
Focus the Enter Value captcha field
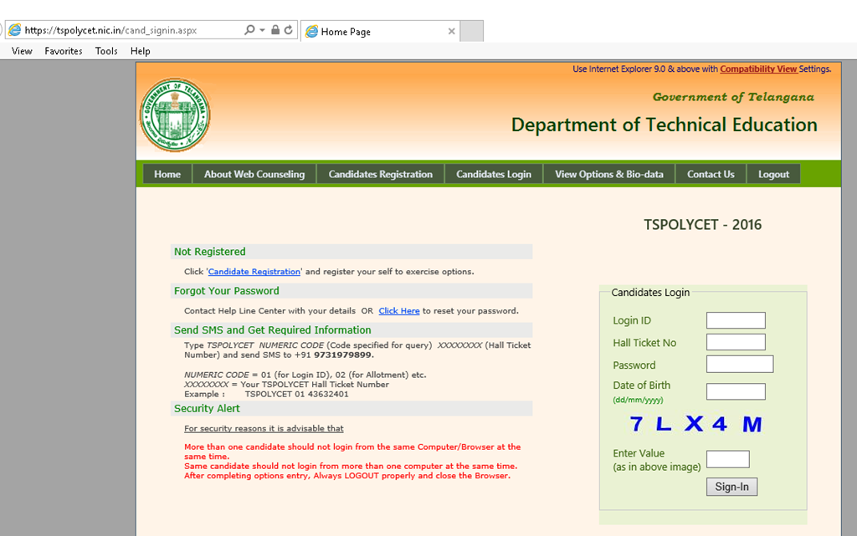tap(727, 459)
